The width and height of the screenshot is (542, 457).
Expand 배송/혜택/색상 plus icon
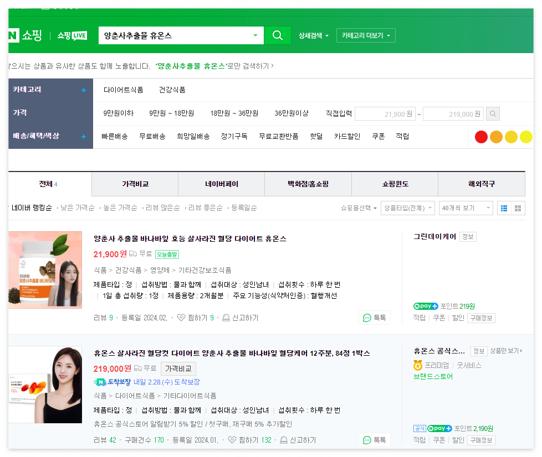[84, 137]
